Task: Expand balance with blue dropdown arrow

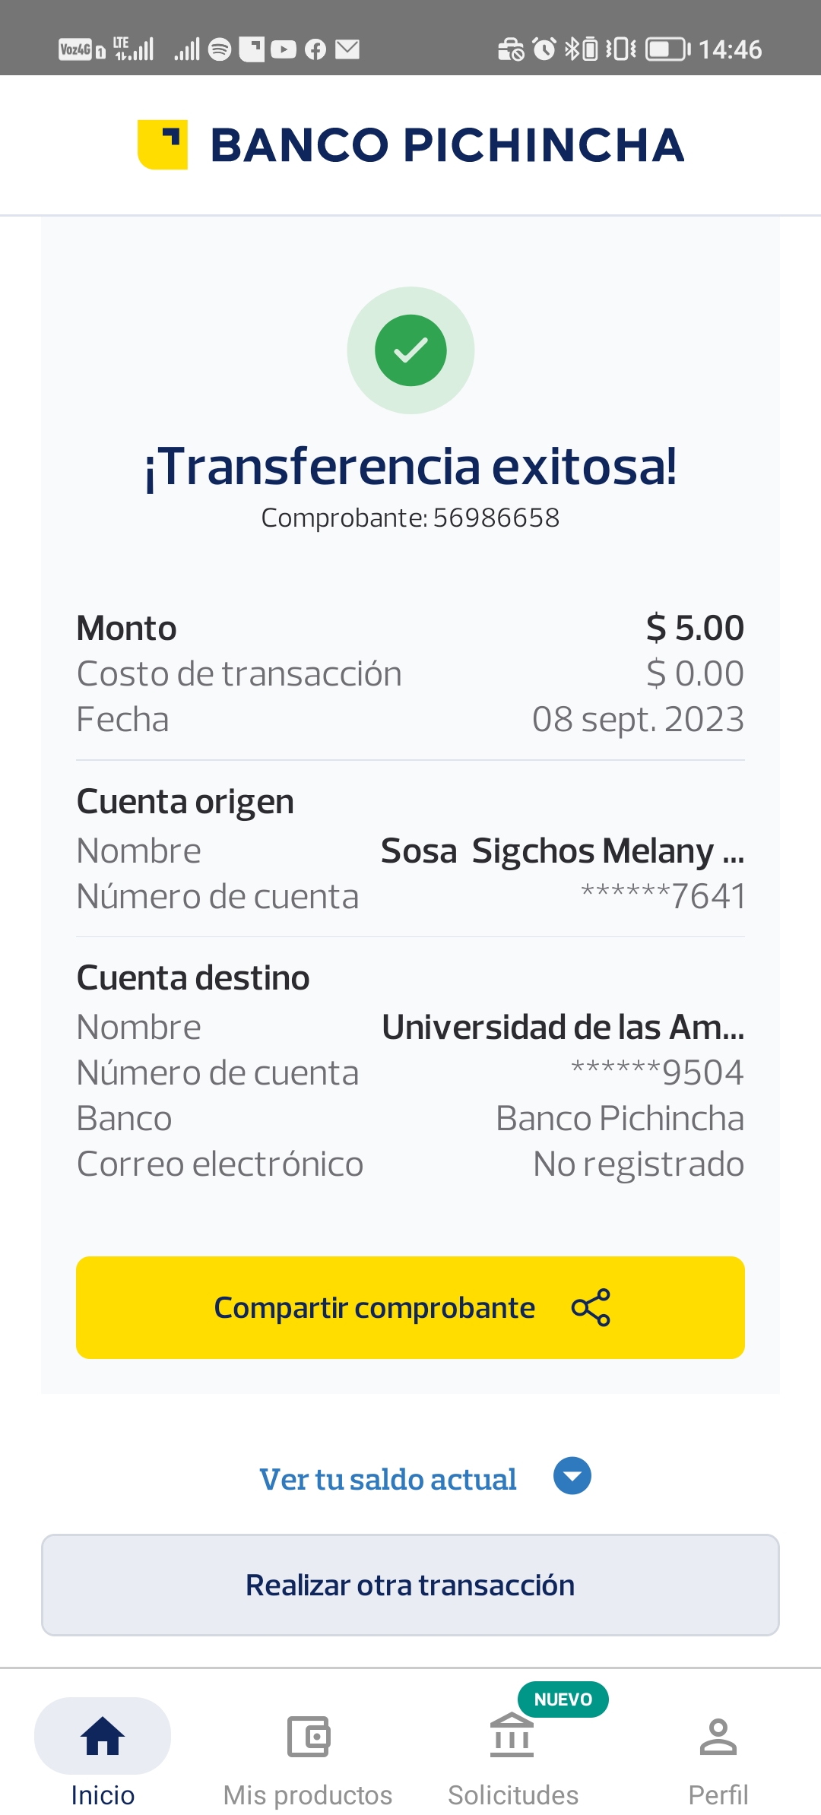Action: coord(572,1476)
